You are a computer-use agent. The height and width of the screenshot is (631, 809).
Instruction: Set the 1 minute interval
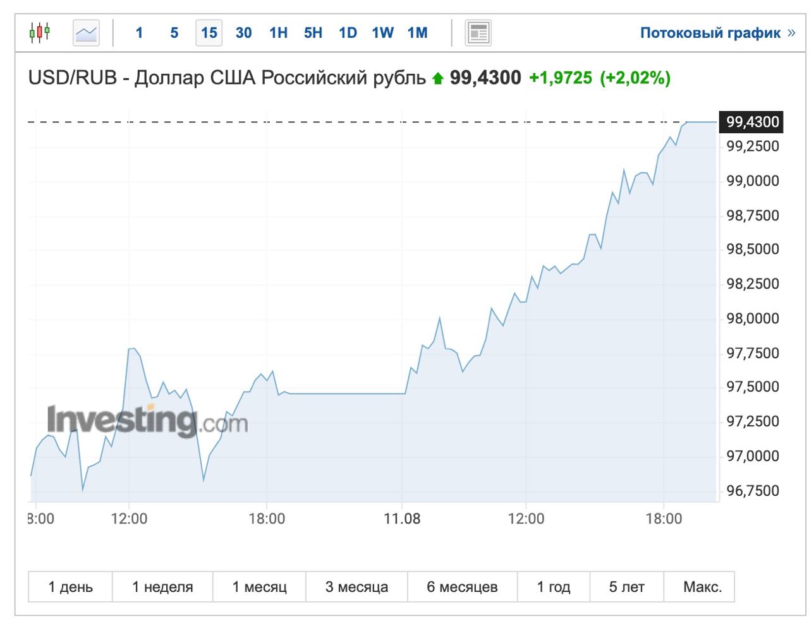tap(139, 33)
